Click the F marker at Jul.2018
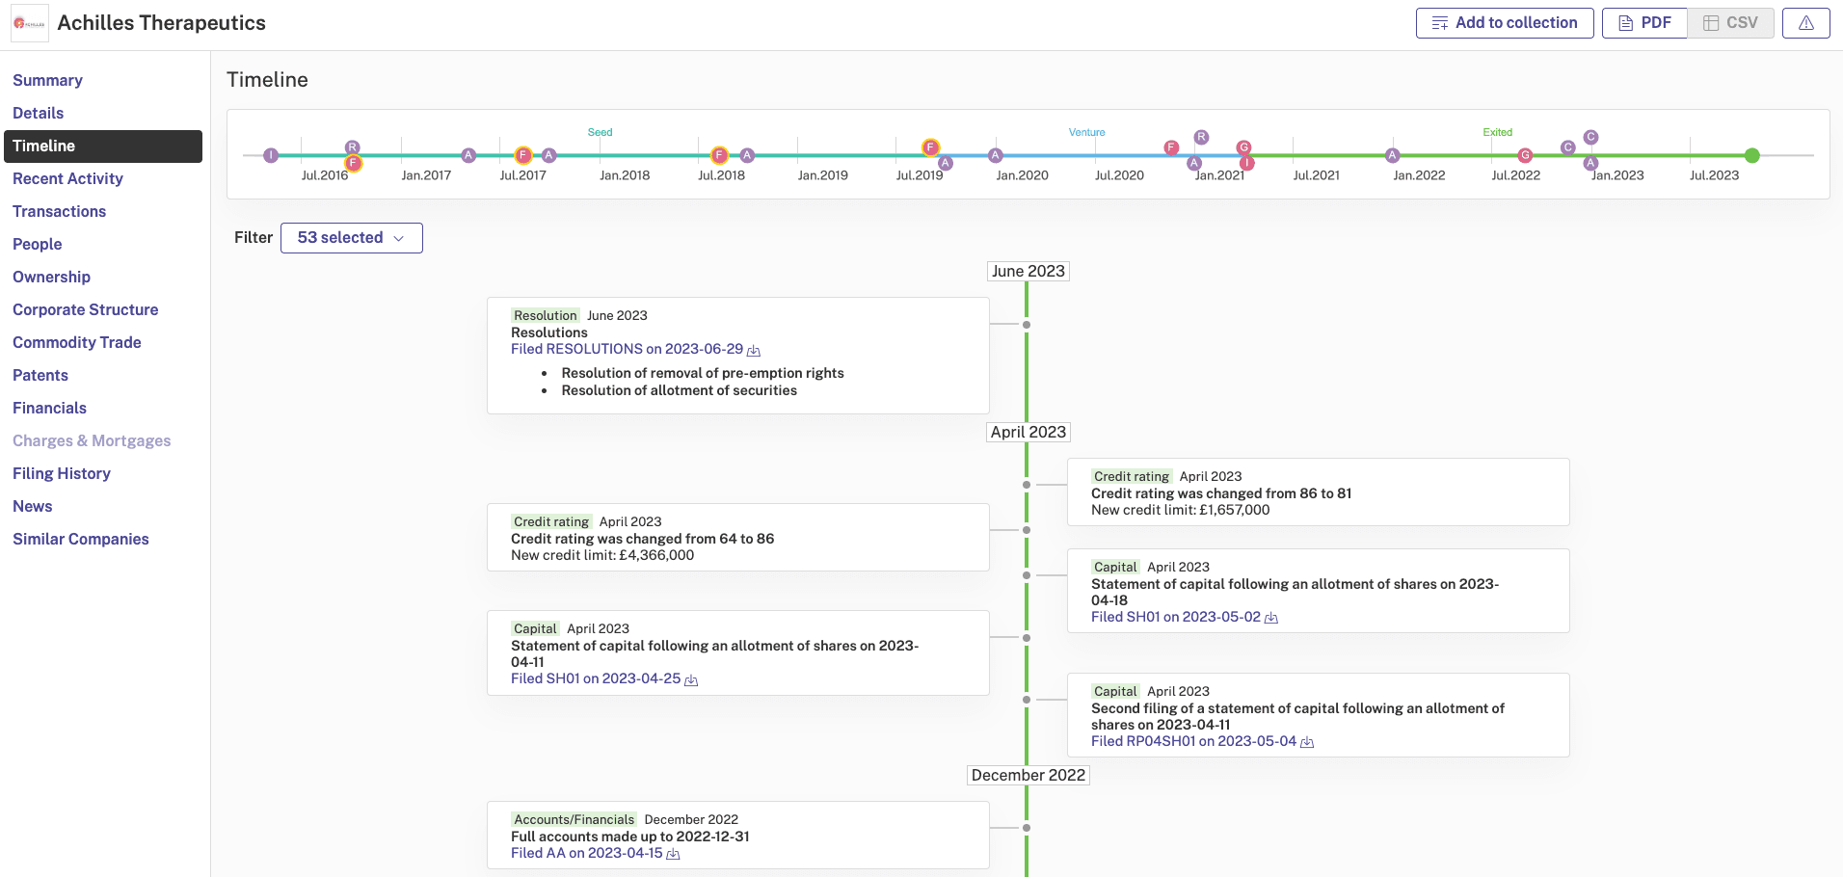 (x=719, y=155)
